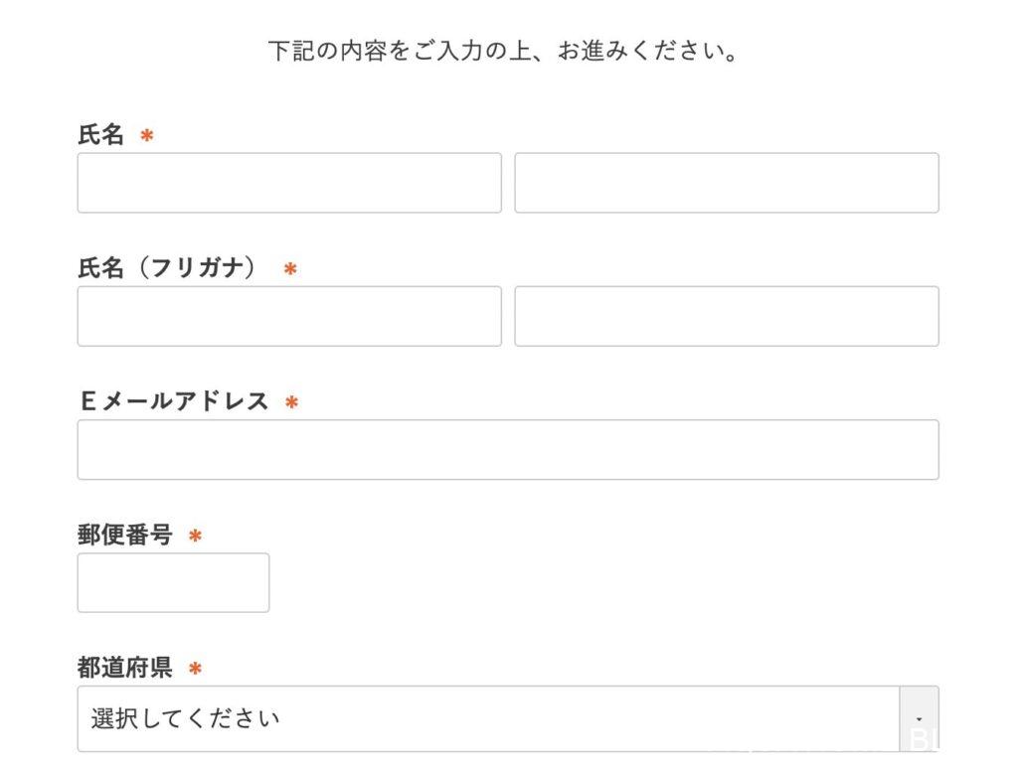Click the first 氏名 name input box
This screenshot has width=1018, height=772.
289,183
